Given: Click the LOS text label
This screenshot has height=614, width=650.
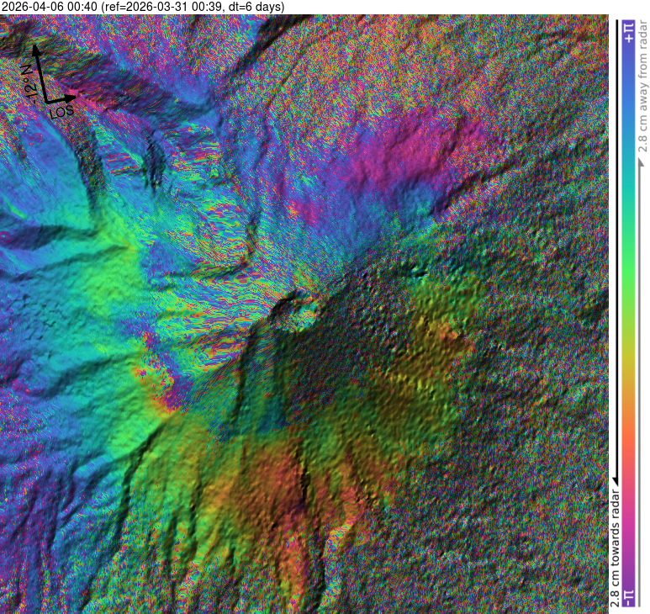Looking at the screenshot, I should 62,110.
